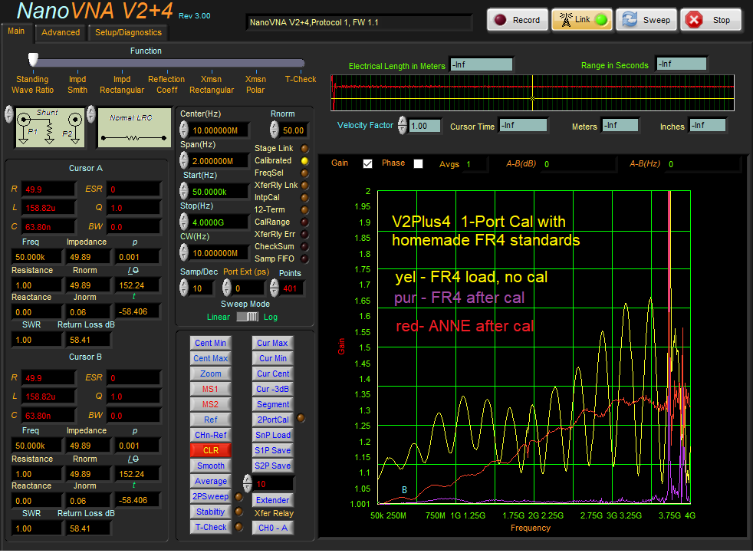Click the 2PortCal button

pos(273,420)
